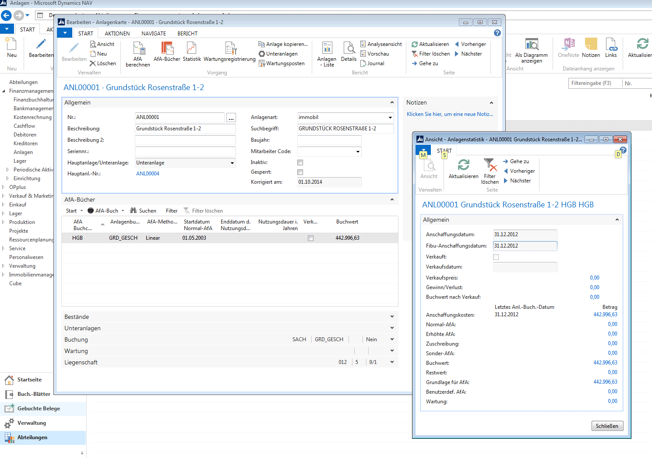This screenshot has width=652, height=458.
Task: Open the ANL00004 main asset link
Action: tap(148, 174)
